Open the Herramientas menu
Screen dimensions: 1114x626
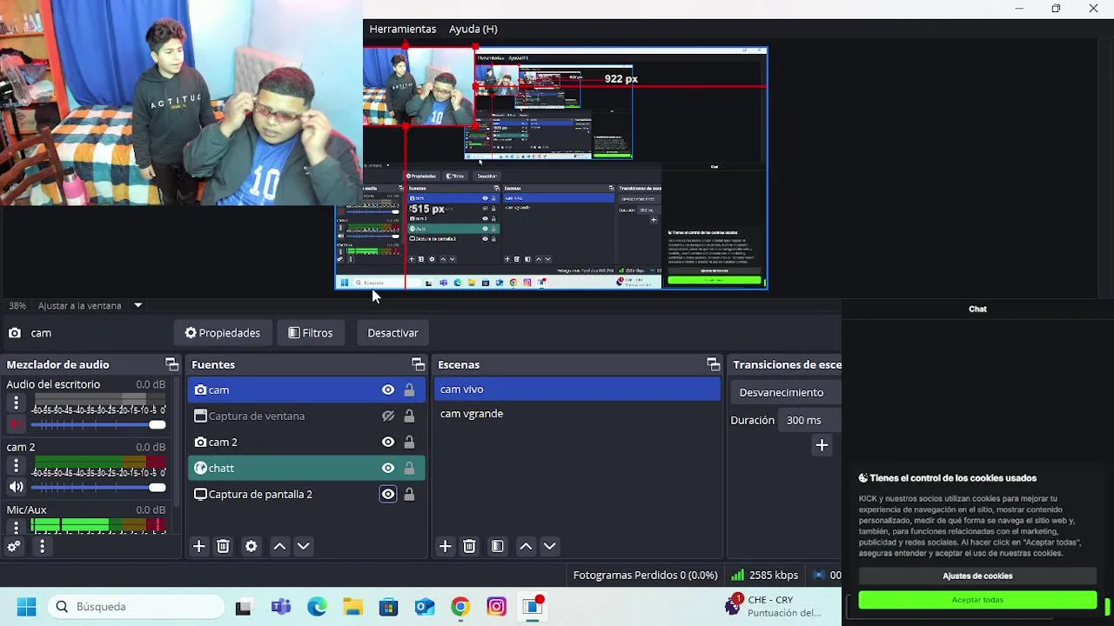point(402,29)
